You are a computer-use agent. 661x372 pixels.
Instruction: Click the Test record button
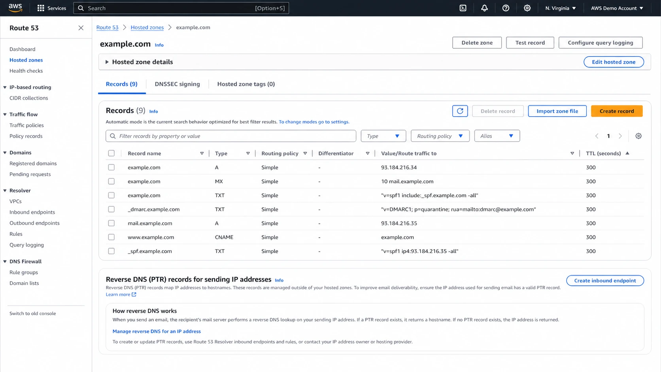[x=530, y=43]
